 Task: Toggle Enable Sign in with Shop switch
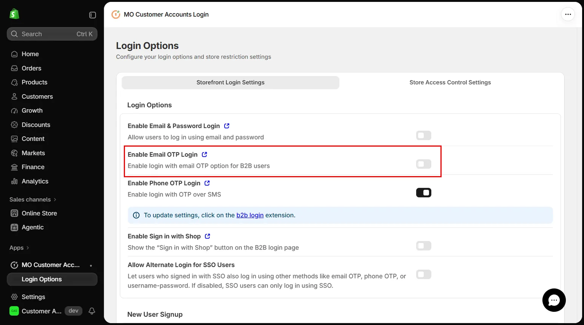(x=423, y=246)
